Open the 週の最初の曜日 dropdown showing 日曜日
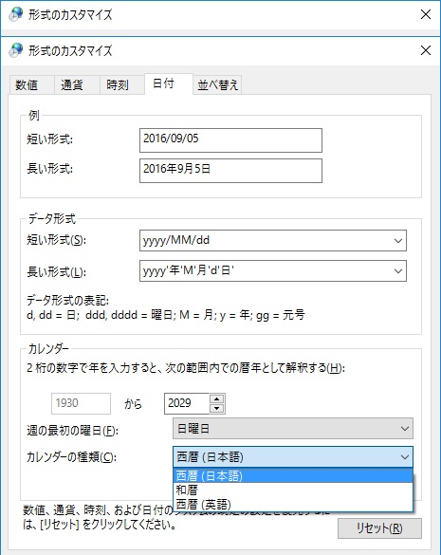 tap(293, 429)
